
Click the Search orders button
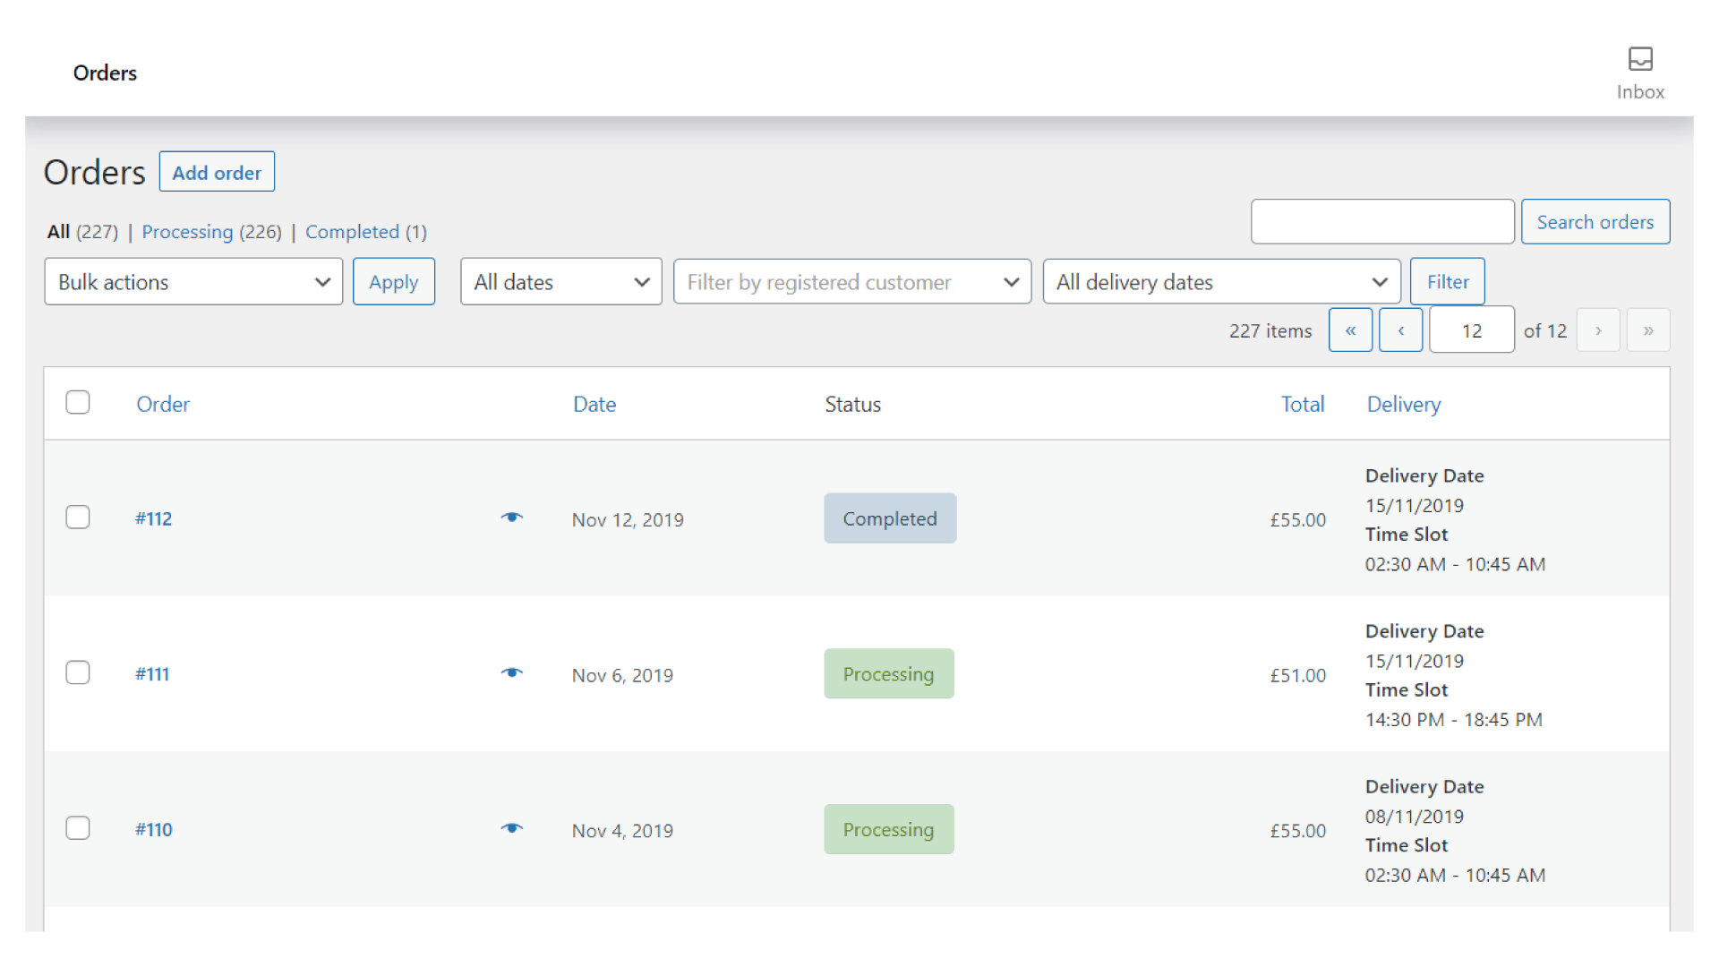coord(1595,221)
